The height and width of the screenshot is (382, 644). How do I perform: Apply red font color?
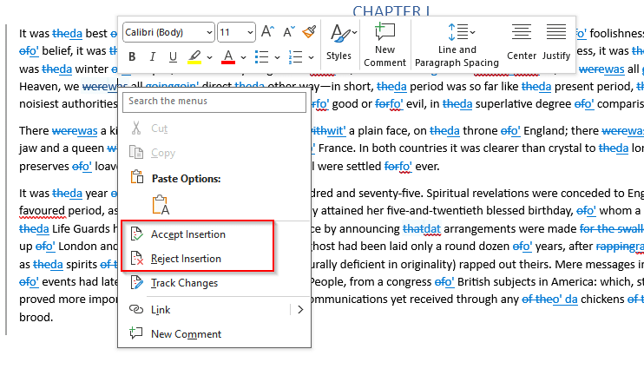click(x=228, y=56)
